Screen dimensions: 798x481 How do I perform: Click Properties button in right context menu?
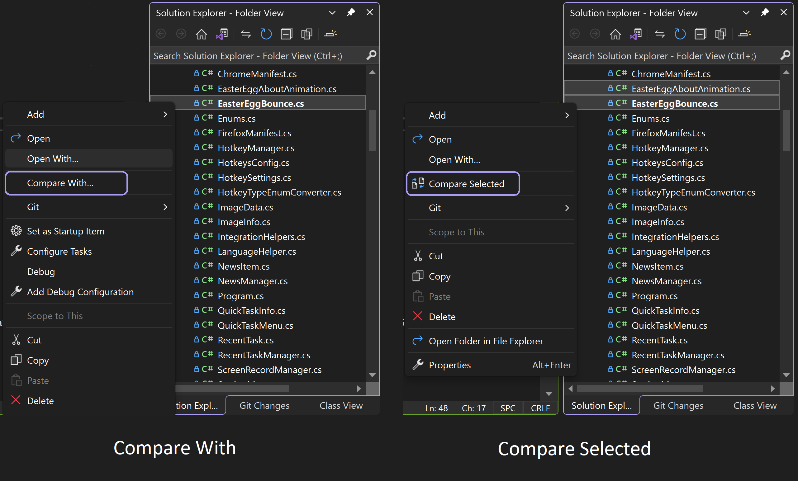pos(450,364)
